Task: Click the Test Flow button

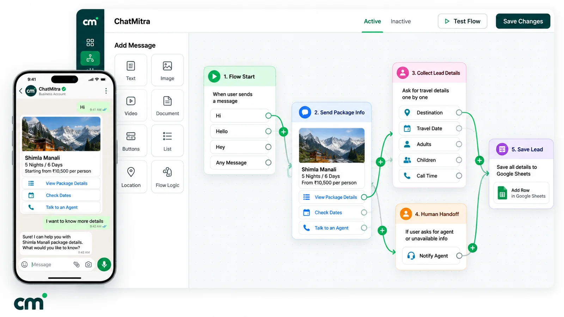Action: click(x=462, y=21)
